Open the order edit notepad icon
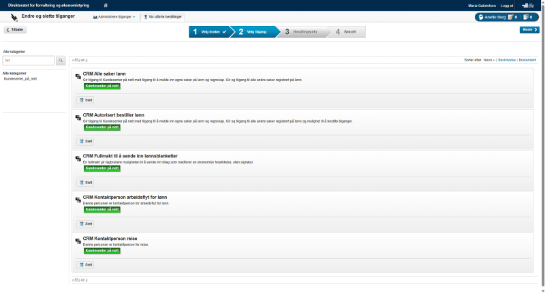Viewport: 545px width, 293px height. 510,17
